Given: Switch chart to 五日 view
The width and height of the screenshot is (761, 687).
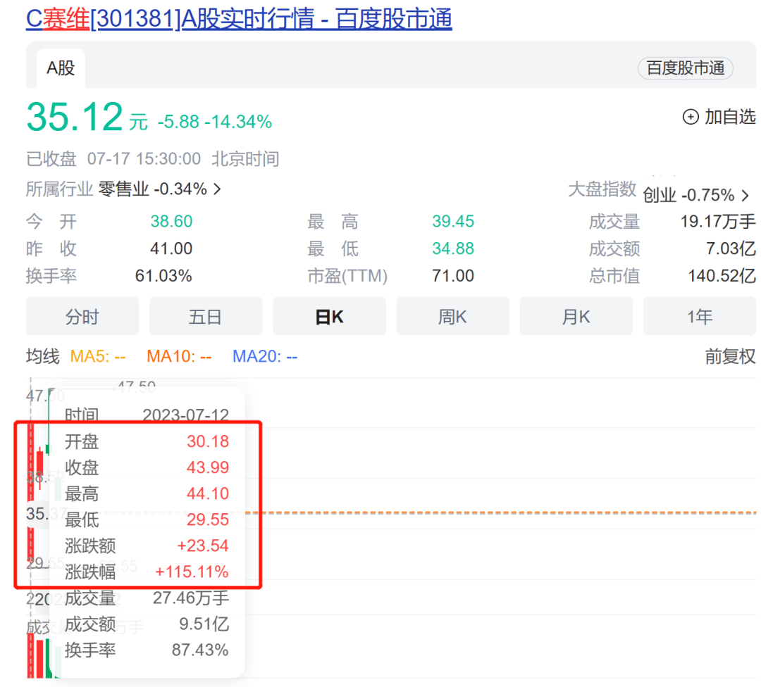Looking at the screenshot, I should click(206, 317).
